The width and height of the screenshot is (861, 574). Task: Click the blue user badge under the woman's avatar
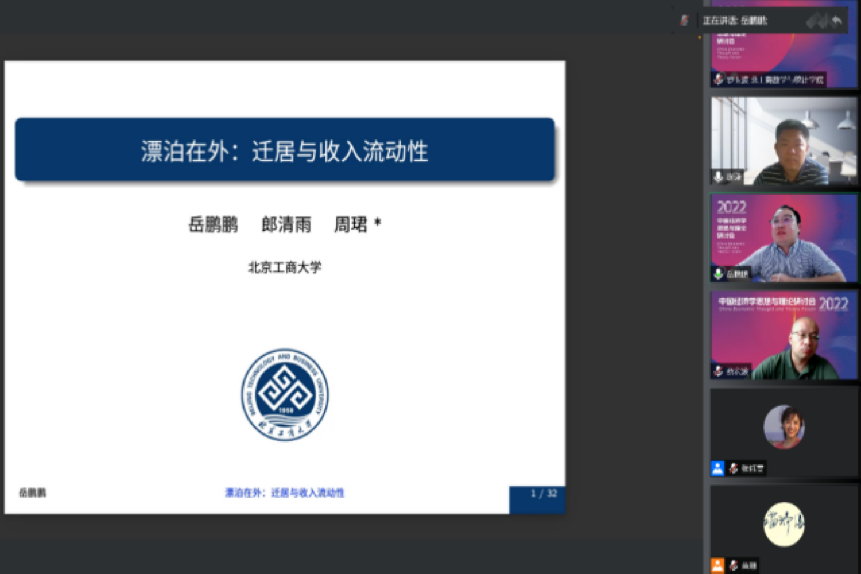coord(717,468)
